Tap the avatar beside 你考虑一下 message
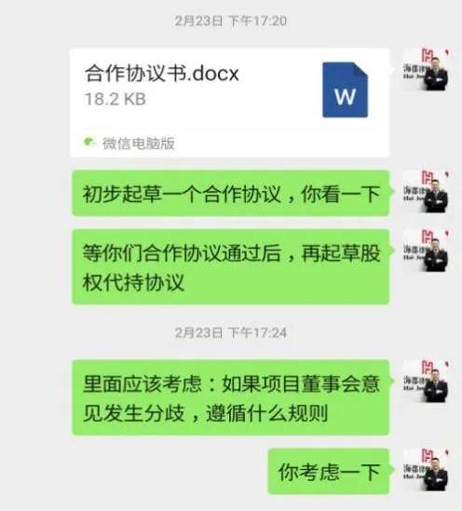 (426, 470)
